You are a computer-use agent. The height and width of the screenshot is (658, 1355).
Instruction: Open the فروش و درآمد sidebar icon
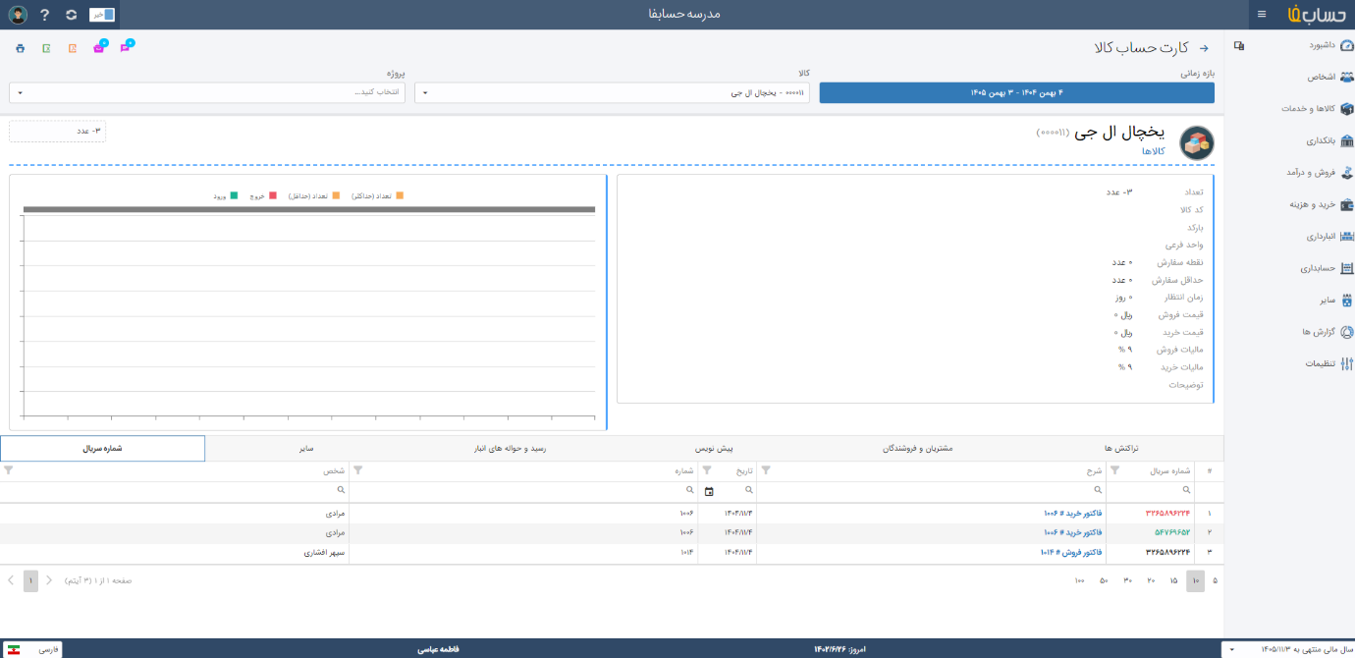[1346, 173]
